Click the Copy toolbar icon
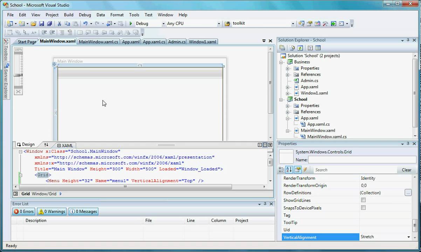Screen dimensions: 421x252 [x=67, y=23]
